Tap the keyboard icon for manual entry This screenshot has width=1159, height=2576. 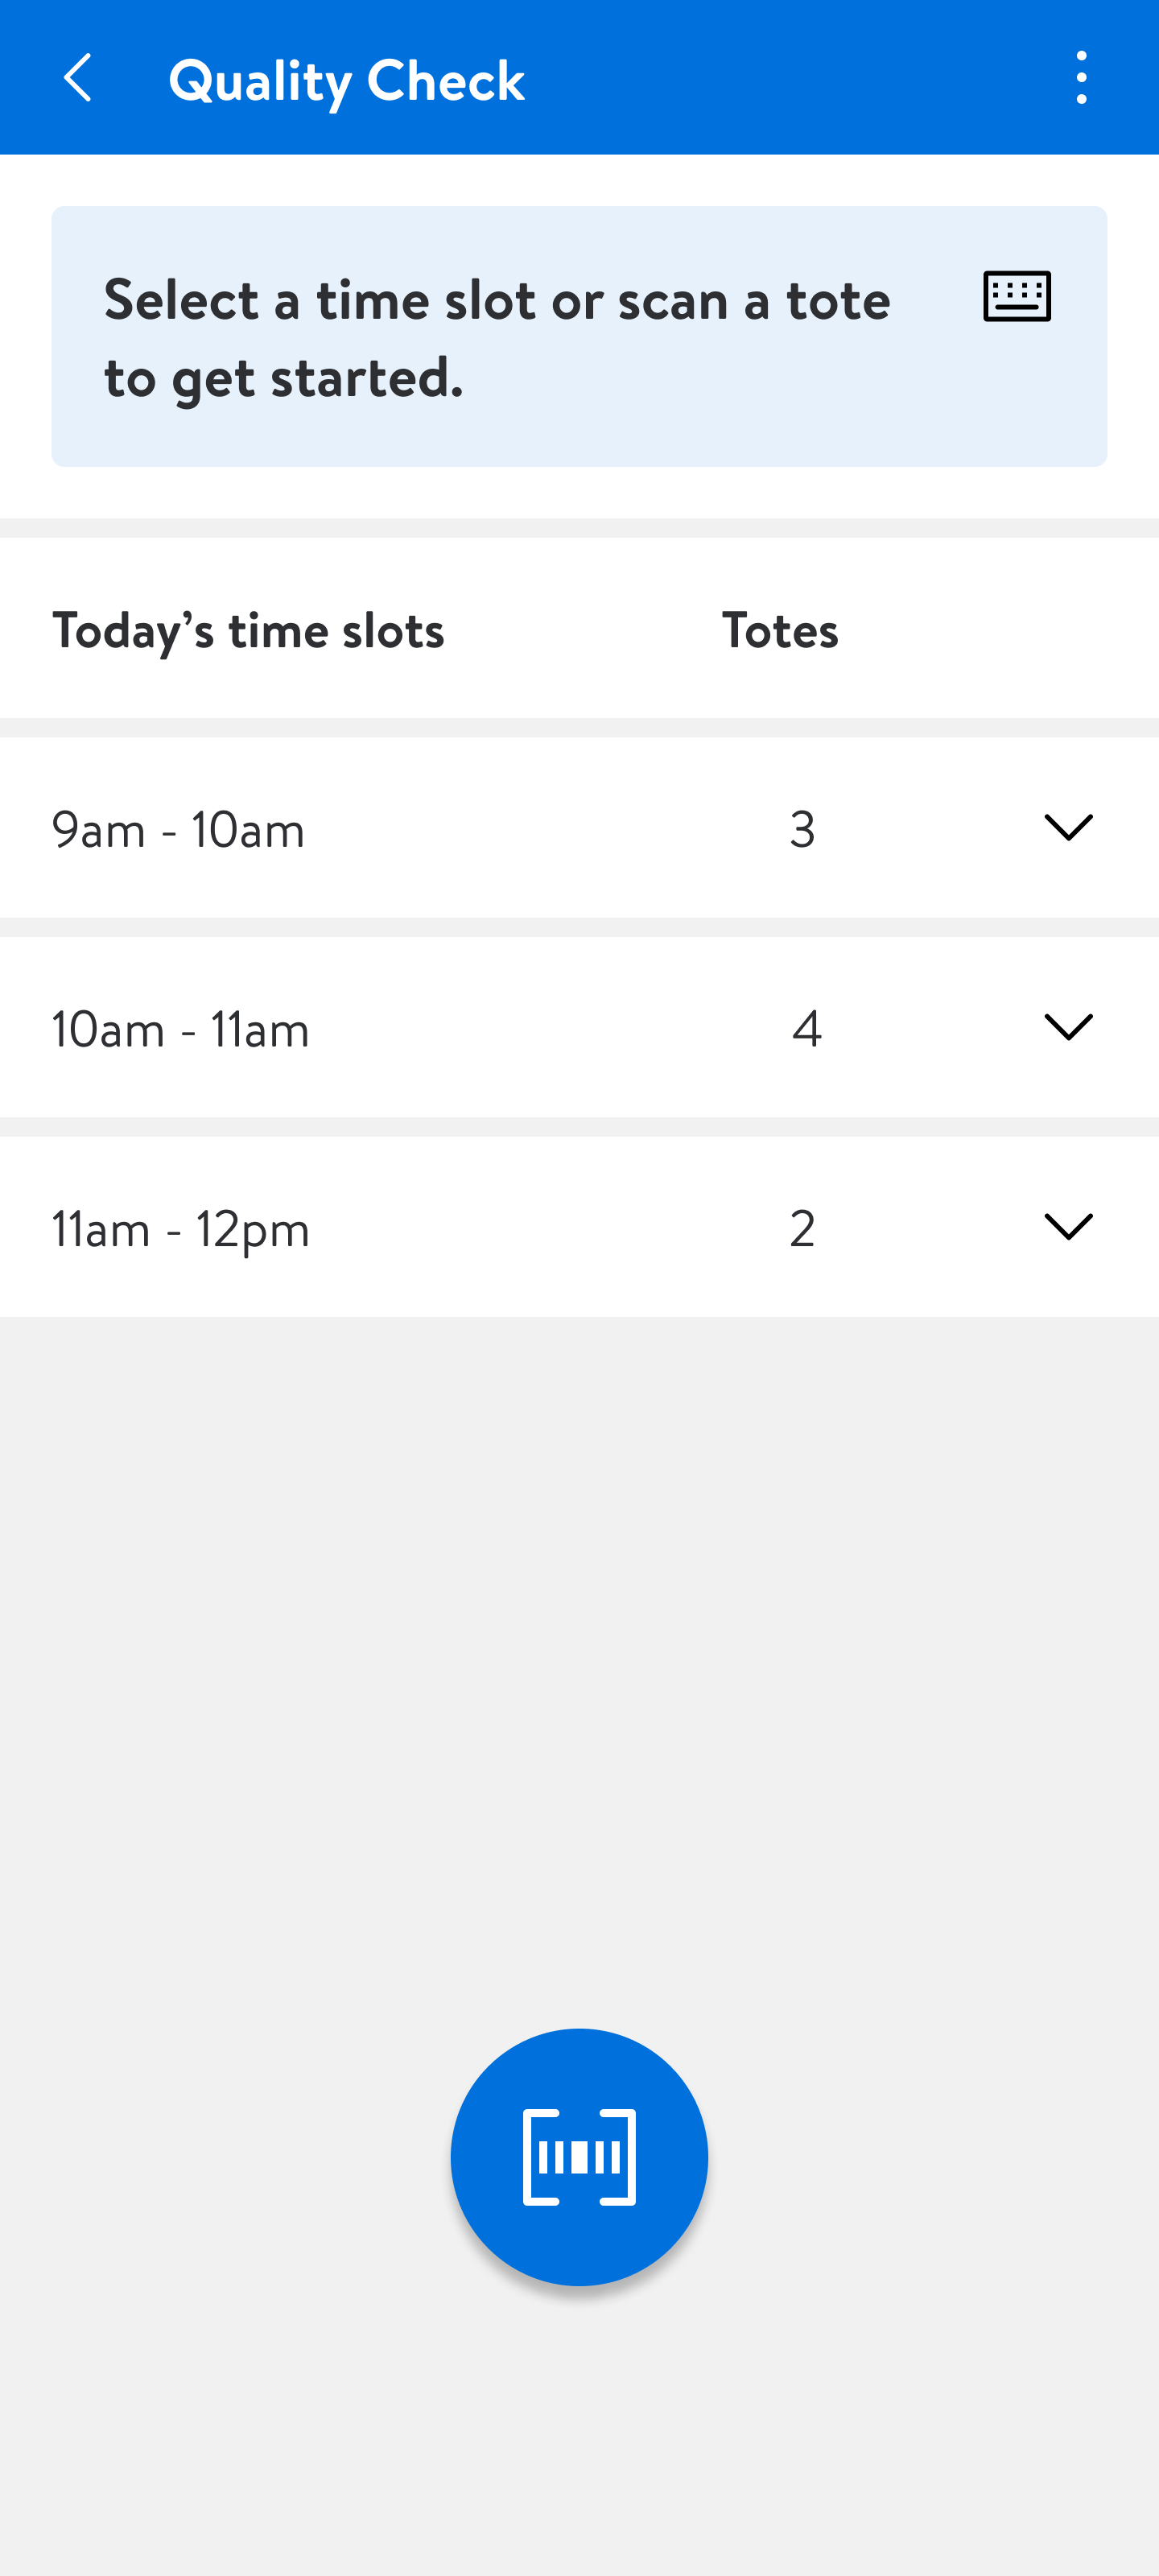[1016, 296]
